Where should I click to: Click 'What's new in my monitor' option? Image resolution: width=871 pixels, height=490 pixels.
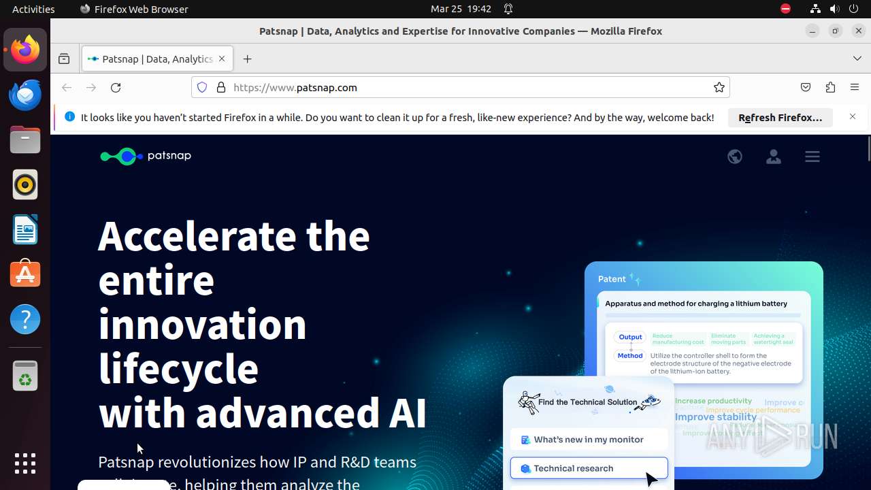pyautogui.click(x=589, y=440)
